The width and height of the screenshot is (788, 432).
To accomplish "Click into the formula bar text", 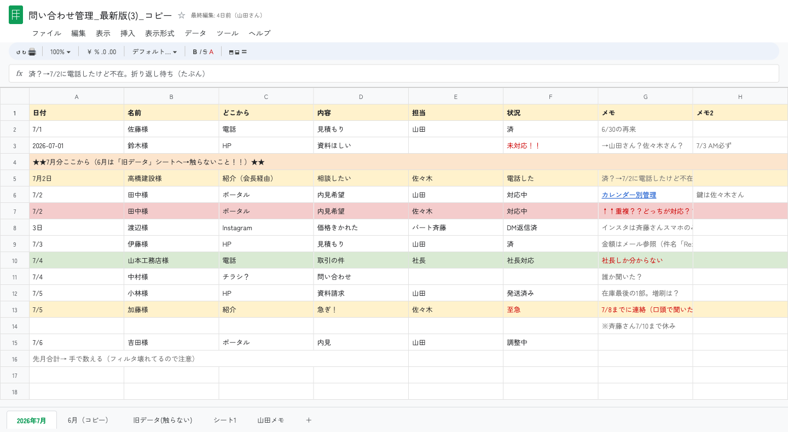I will (118, 73).
